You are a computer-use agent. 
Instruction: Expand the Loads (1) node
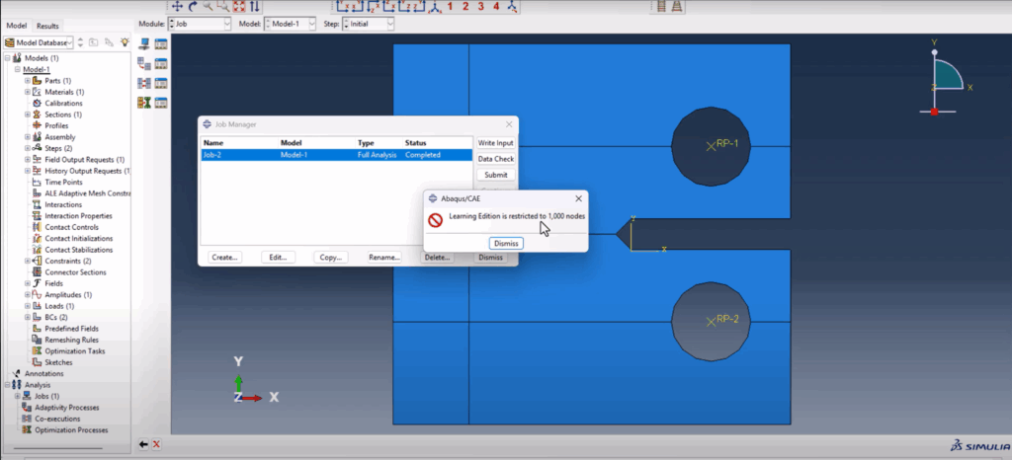27,307
